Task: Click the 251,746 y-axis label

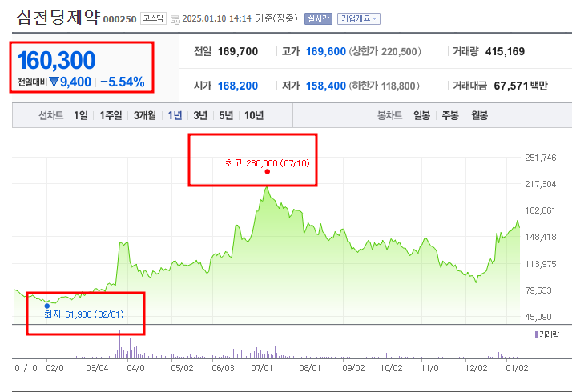Action: tap(541, 158)
